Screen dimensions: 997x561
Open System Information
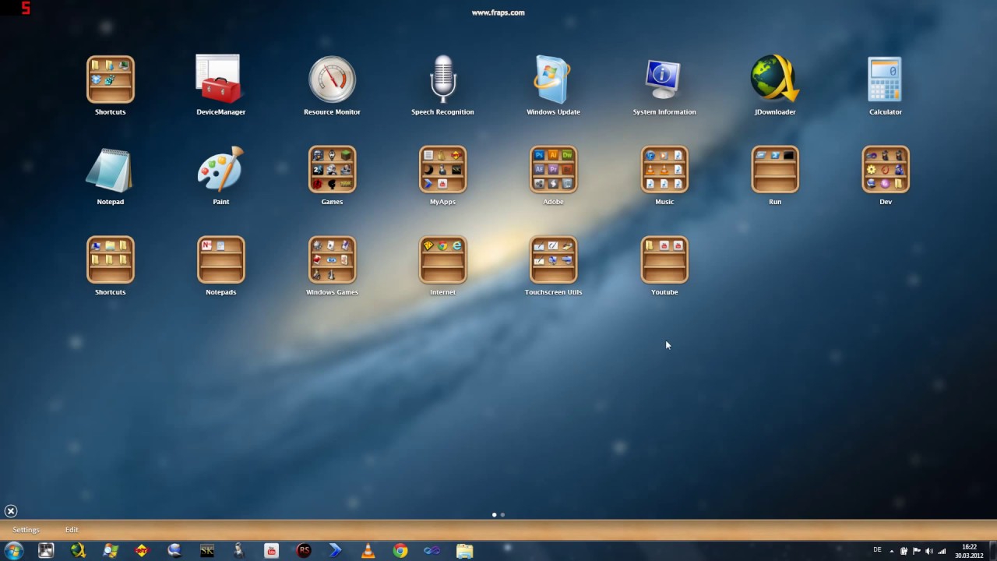pyautogui.click(x=664, y=79)
